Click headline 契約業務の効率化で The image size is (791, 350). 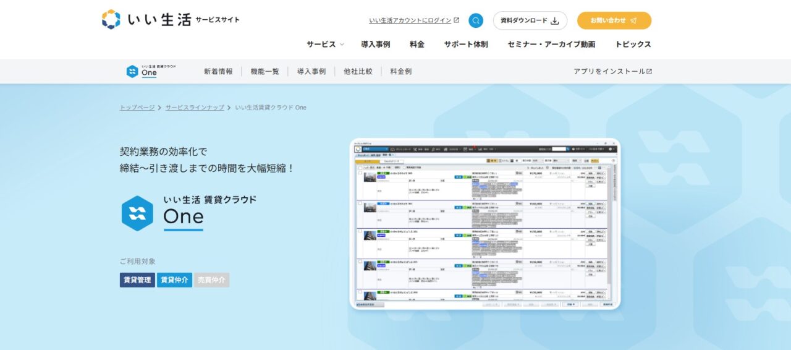click(164, 151)
